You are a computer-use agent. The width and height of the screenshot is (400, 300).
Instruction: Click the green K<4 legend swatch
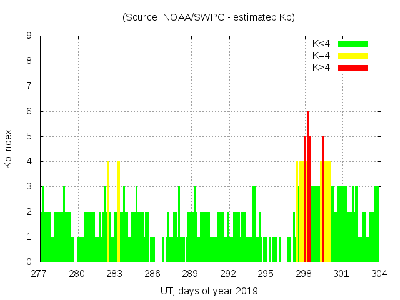(353, 44)
